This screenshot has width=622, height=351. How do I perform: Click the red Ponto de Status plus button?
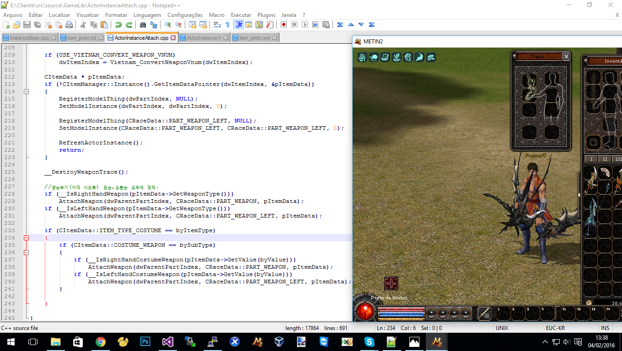point(391,283)
